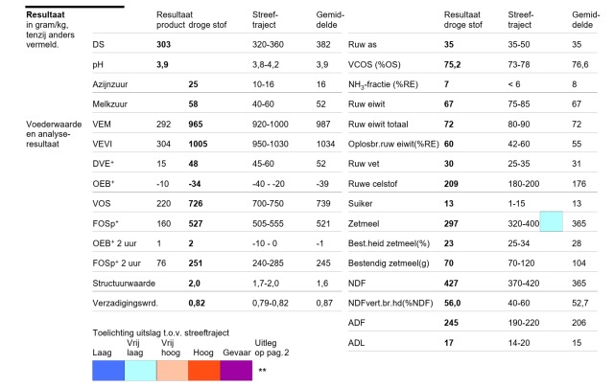The width and height of the screenshot is (614, 387).
Task: Click the Resultaat heading at top left
Action: (x=45, y=15)
